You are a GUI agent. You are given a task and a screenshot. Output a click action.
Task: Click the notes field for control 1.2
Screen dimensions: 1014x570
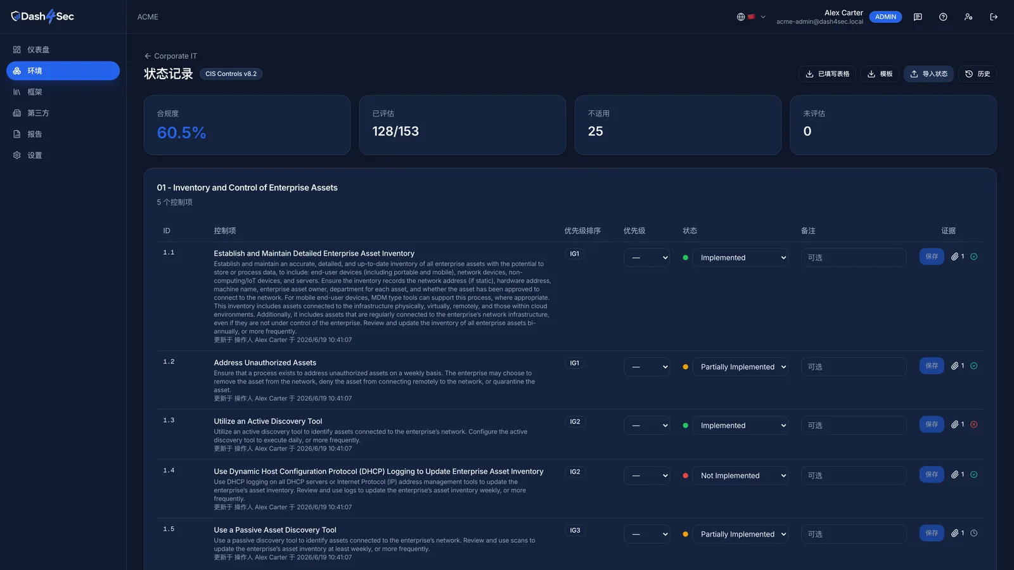tap(853, 367)
